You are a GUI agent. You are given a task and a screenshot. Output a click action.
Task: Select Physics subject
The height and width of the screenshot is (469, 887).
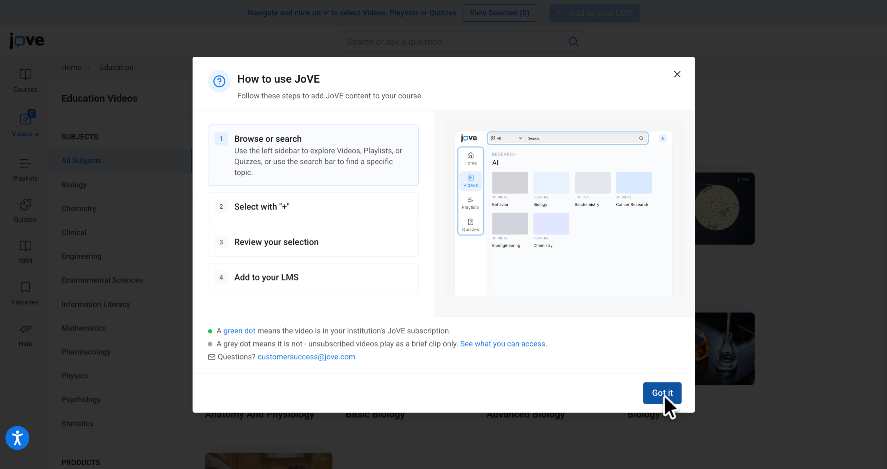pos(75,376)
